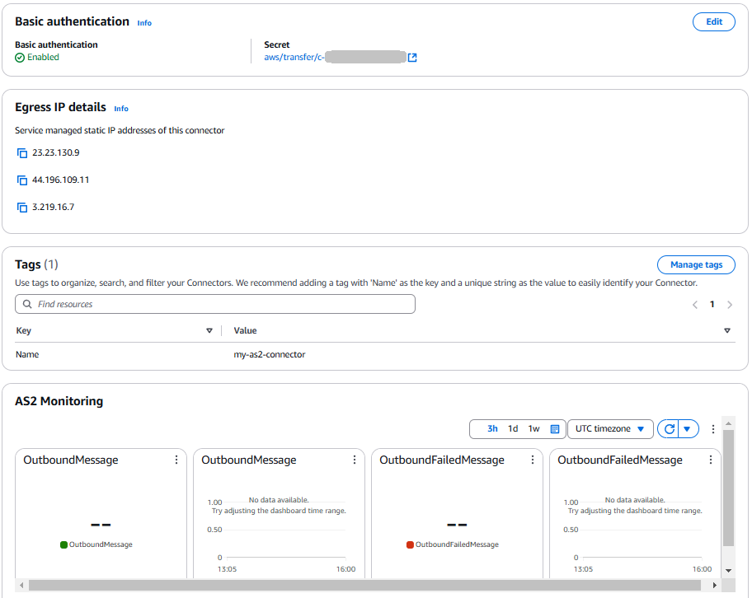Copy IP address 3.219.16.7
The width and height of the screenshot is (752, 598).
pos(22,207)
